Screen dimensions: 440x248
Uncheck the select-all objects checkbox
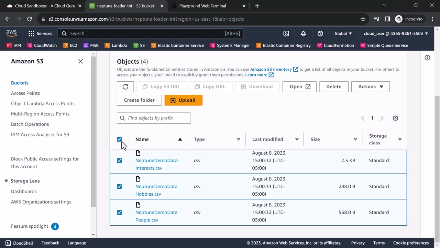pyautogui.click(x=119, y=139)
